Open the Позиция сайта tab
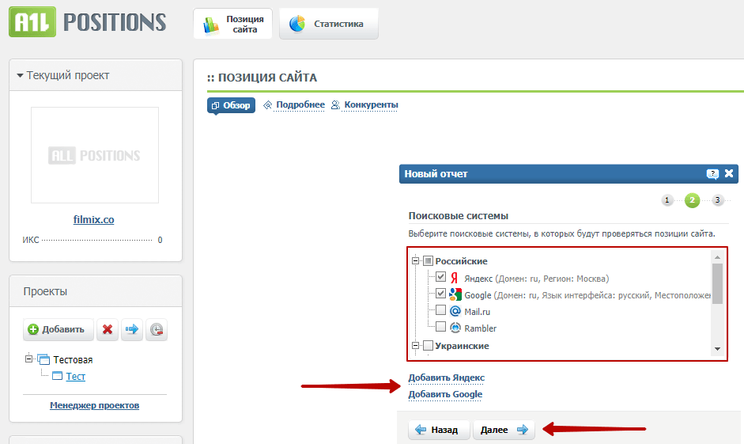The height and width of the screenshot is (444, 744). click(x=233, y=24)
